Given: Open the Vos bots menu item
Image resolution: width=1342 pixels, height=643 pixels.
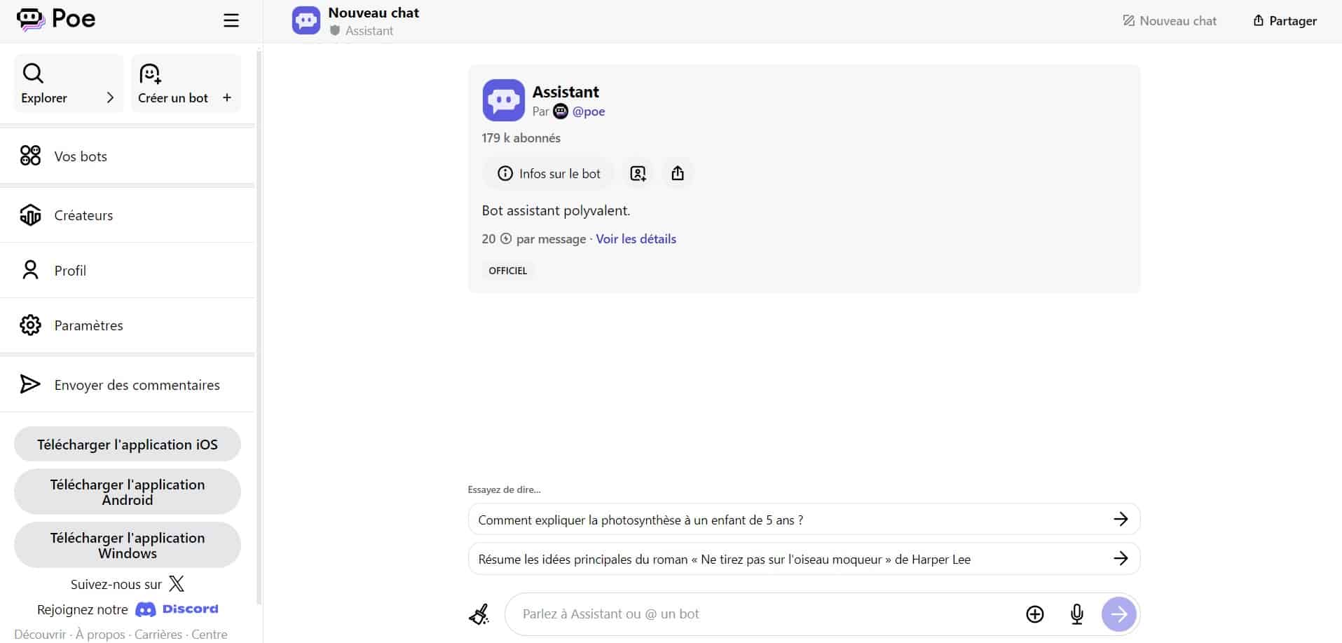Looking at the screenshot, I should [81, 156].
